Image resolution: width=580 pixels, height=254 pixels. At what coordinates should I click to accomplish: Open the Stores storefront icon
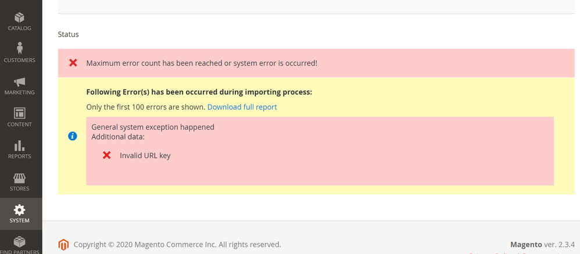pos(19,178)
